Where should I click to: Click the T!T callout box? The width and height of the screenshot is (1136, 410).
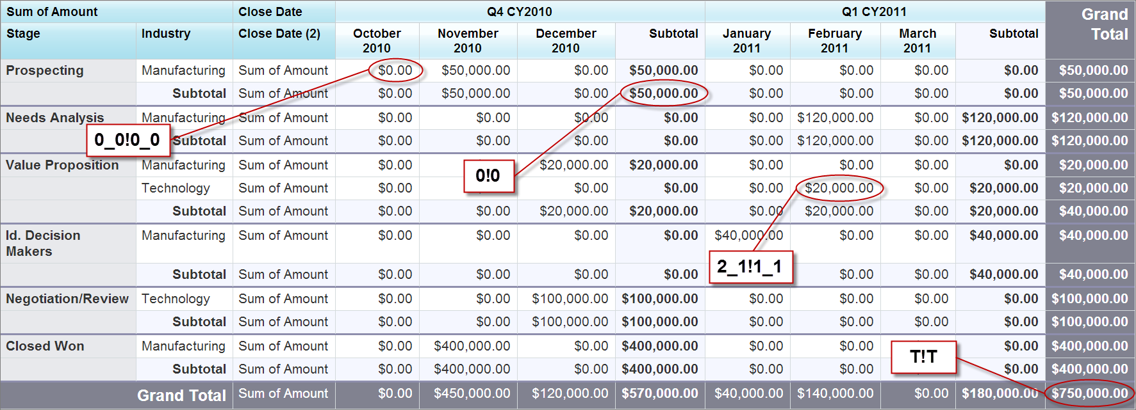click(x=923, y=357)
